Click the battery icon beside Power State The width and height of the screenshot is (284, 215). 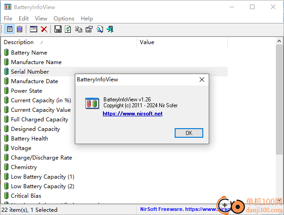[x=6, y=90]
